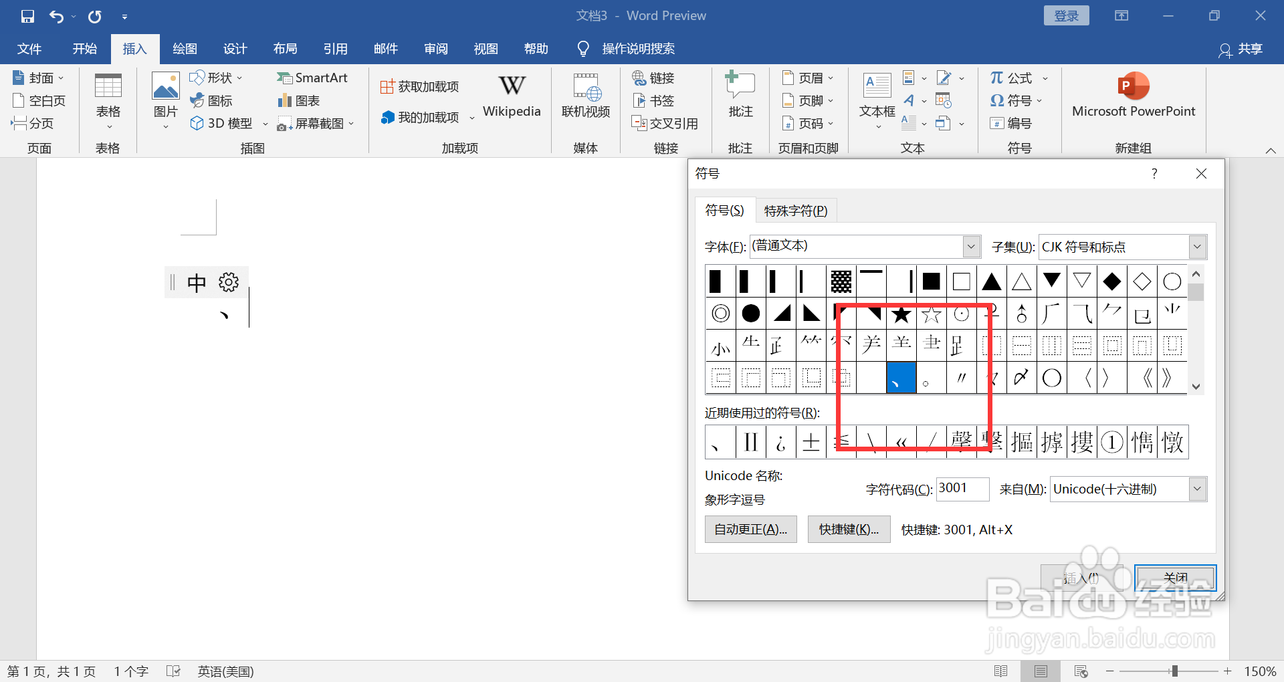1284x682 pixels.
Task: Click the 快捷键(K)... button
Action: [x=849, y=530]
